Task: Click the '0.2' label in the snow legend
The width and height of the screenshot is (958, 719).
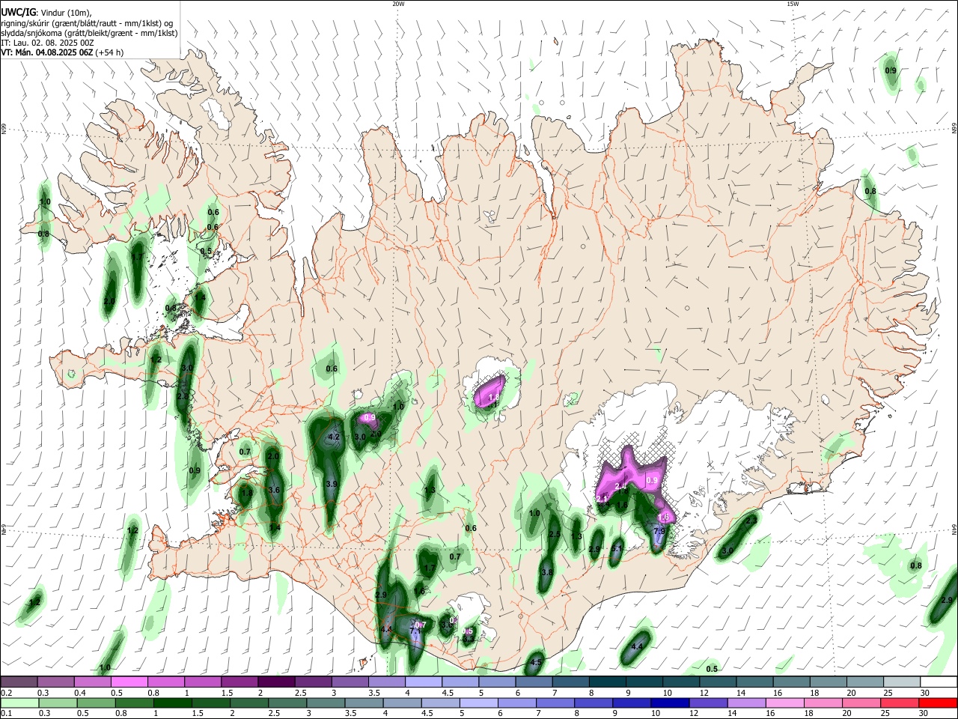Action: 6,693
